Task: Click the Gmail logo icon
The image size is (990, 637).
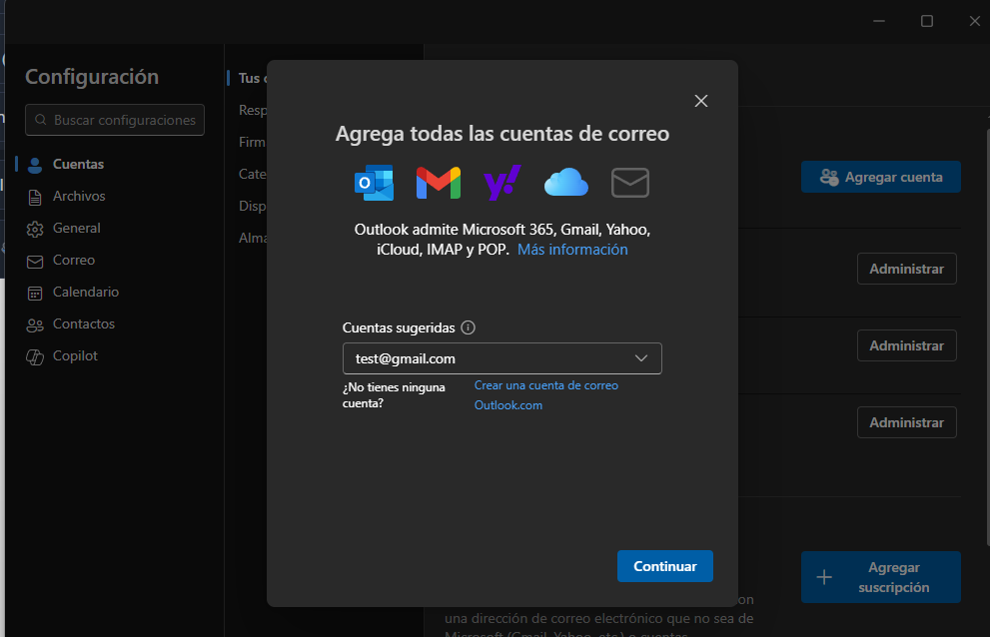Action: 439,183
